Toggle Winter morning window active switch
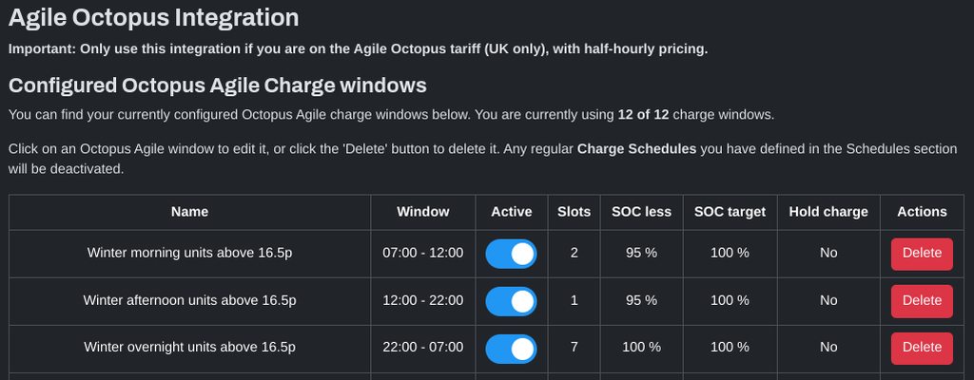 pyautogui.click(x=511, y=254)
